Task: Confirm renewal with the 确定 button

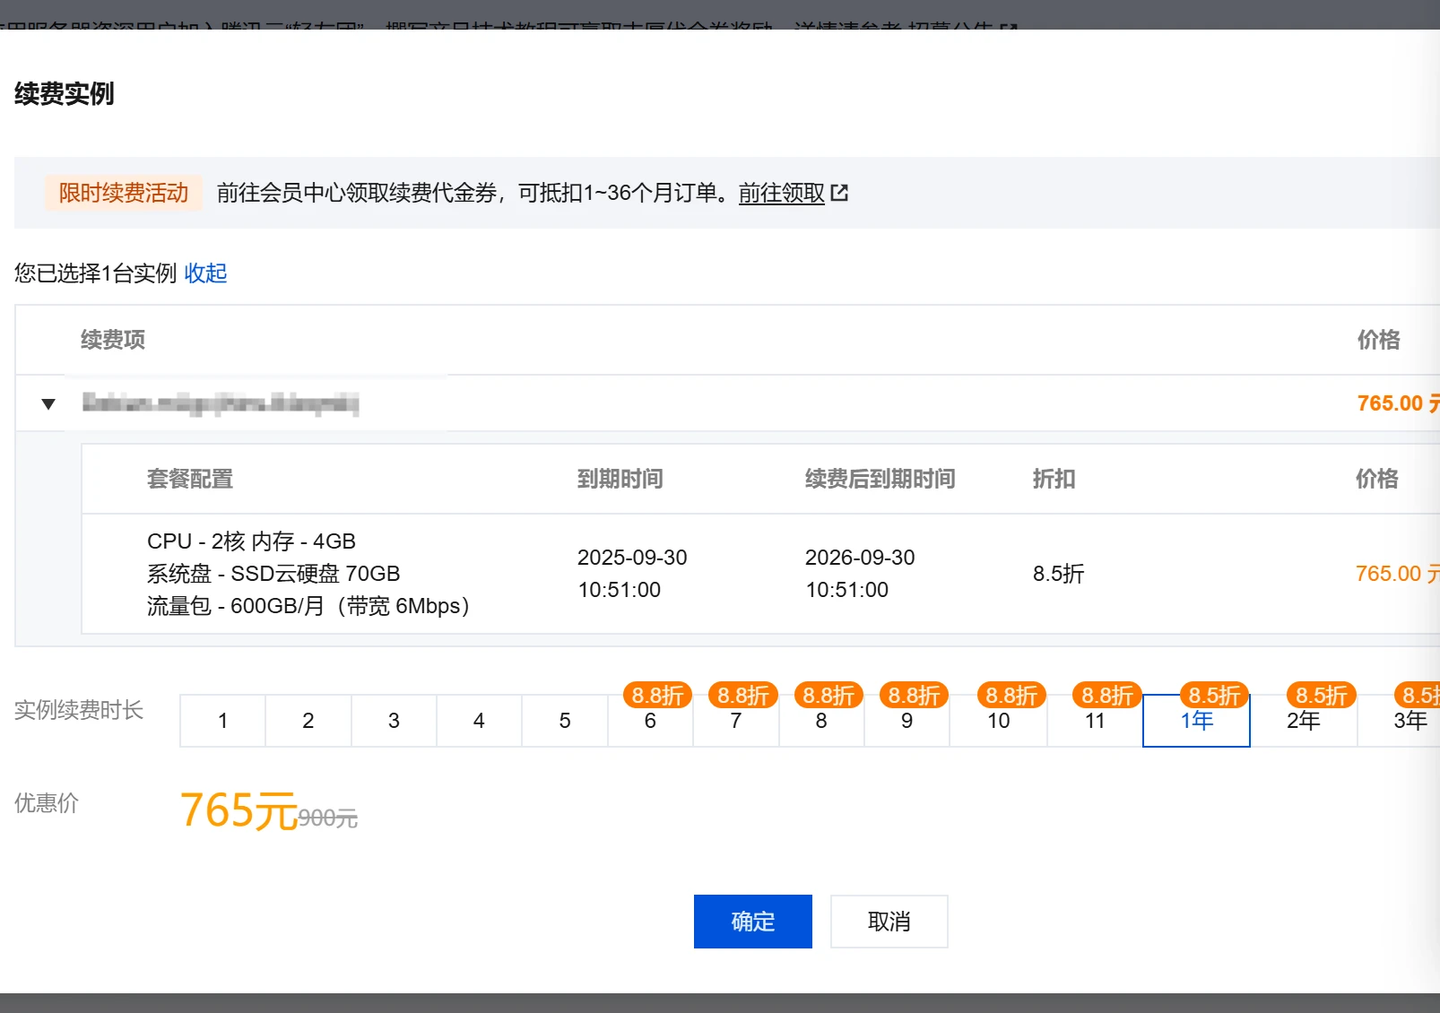Action: coord(752,922)
